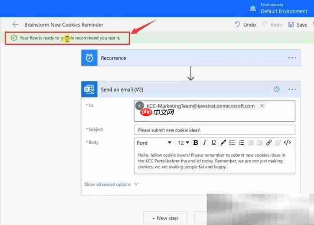Click the green checkmark status icon
Screen dimensions: 314x225
14,38
